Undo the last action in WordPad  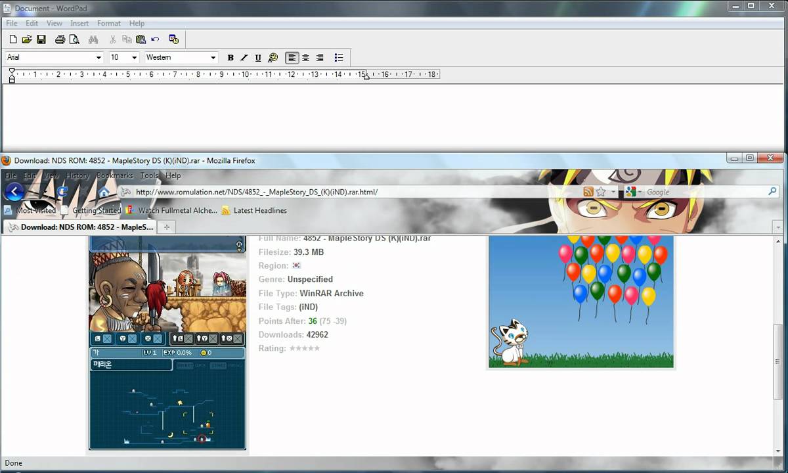point(155,39)
